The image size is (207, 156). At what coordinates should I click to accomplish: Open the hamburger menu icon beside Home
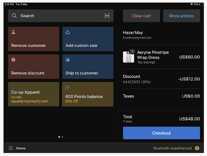[x=11, y=148]
